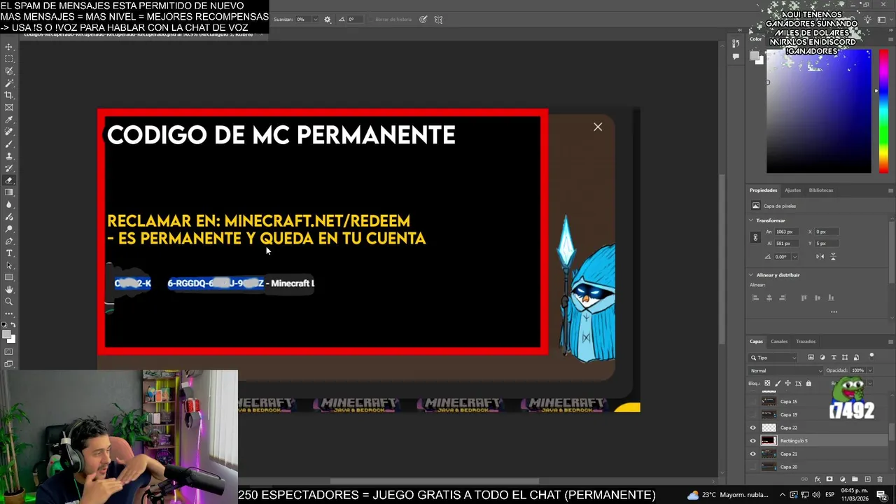This screenshot has height=504, width=896.
Task: Click the X on the canvas popup
Action: [598, 127]
